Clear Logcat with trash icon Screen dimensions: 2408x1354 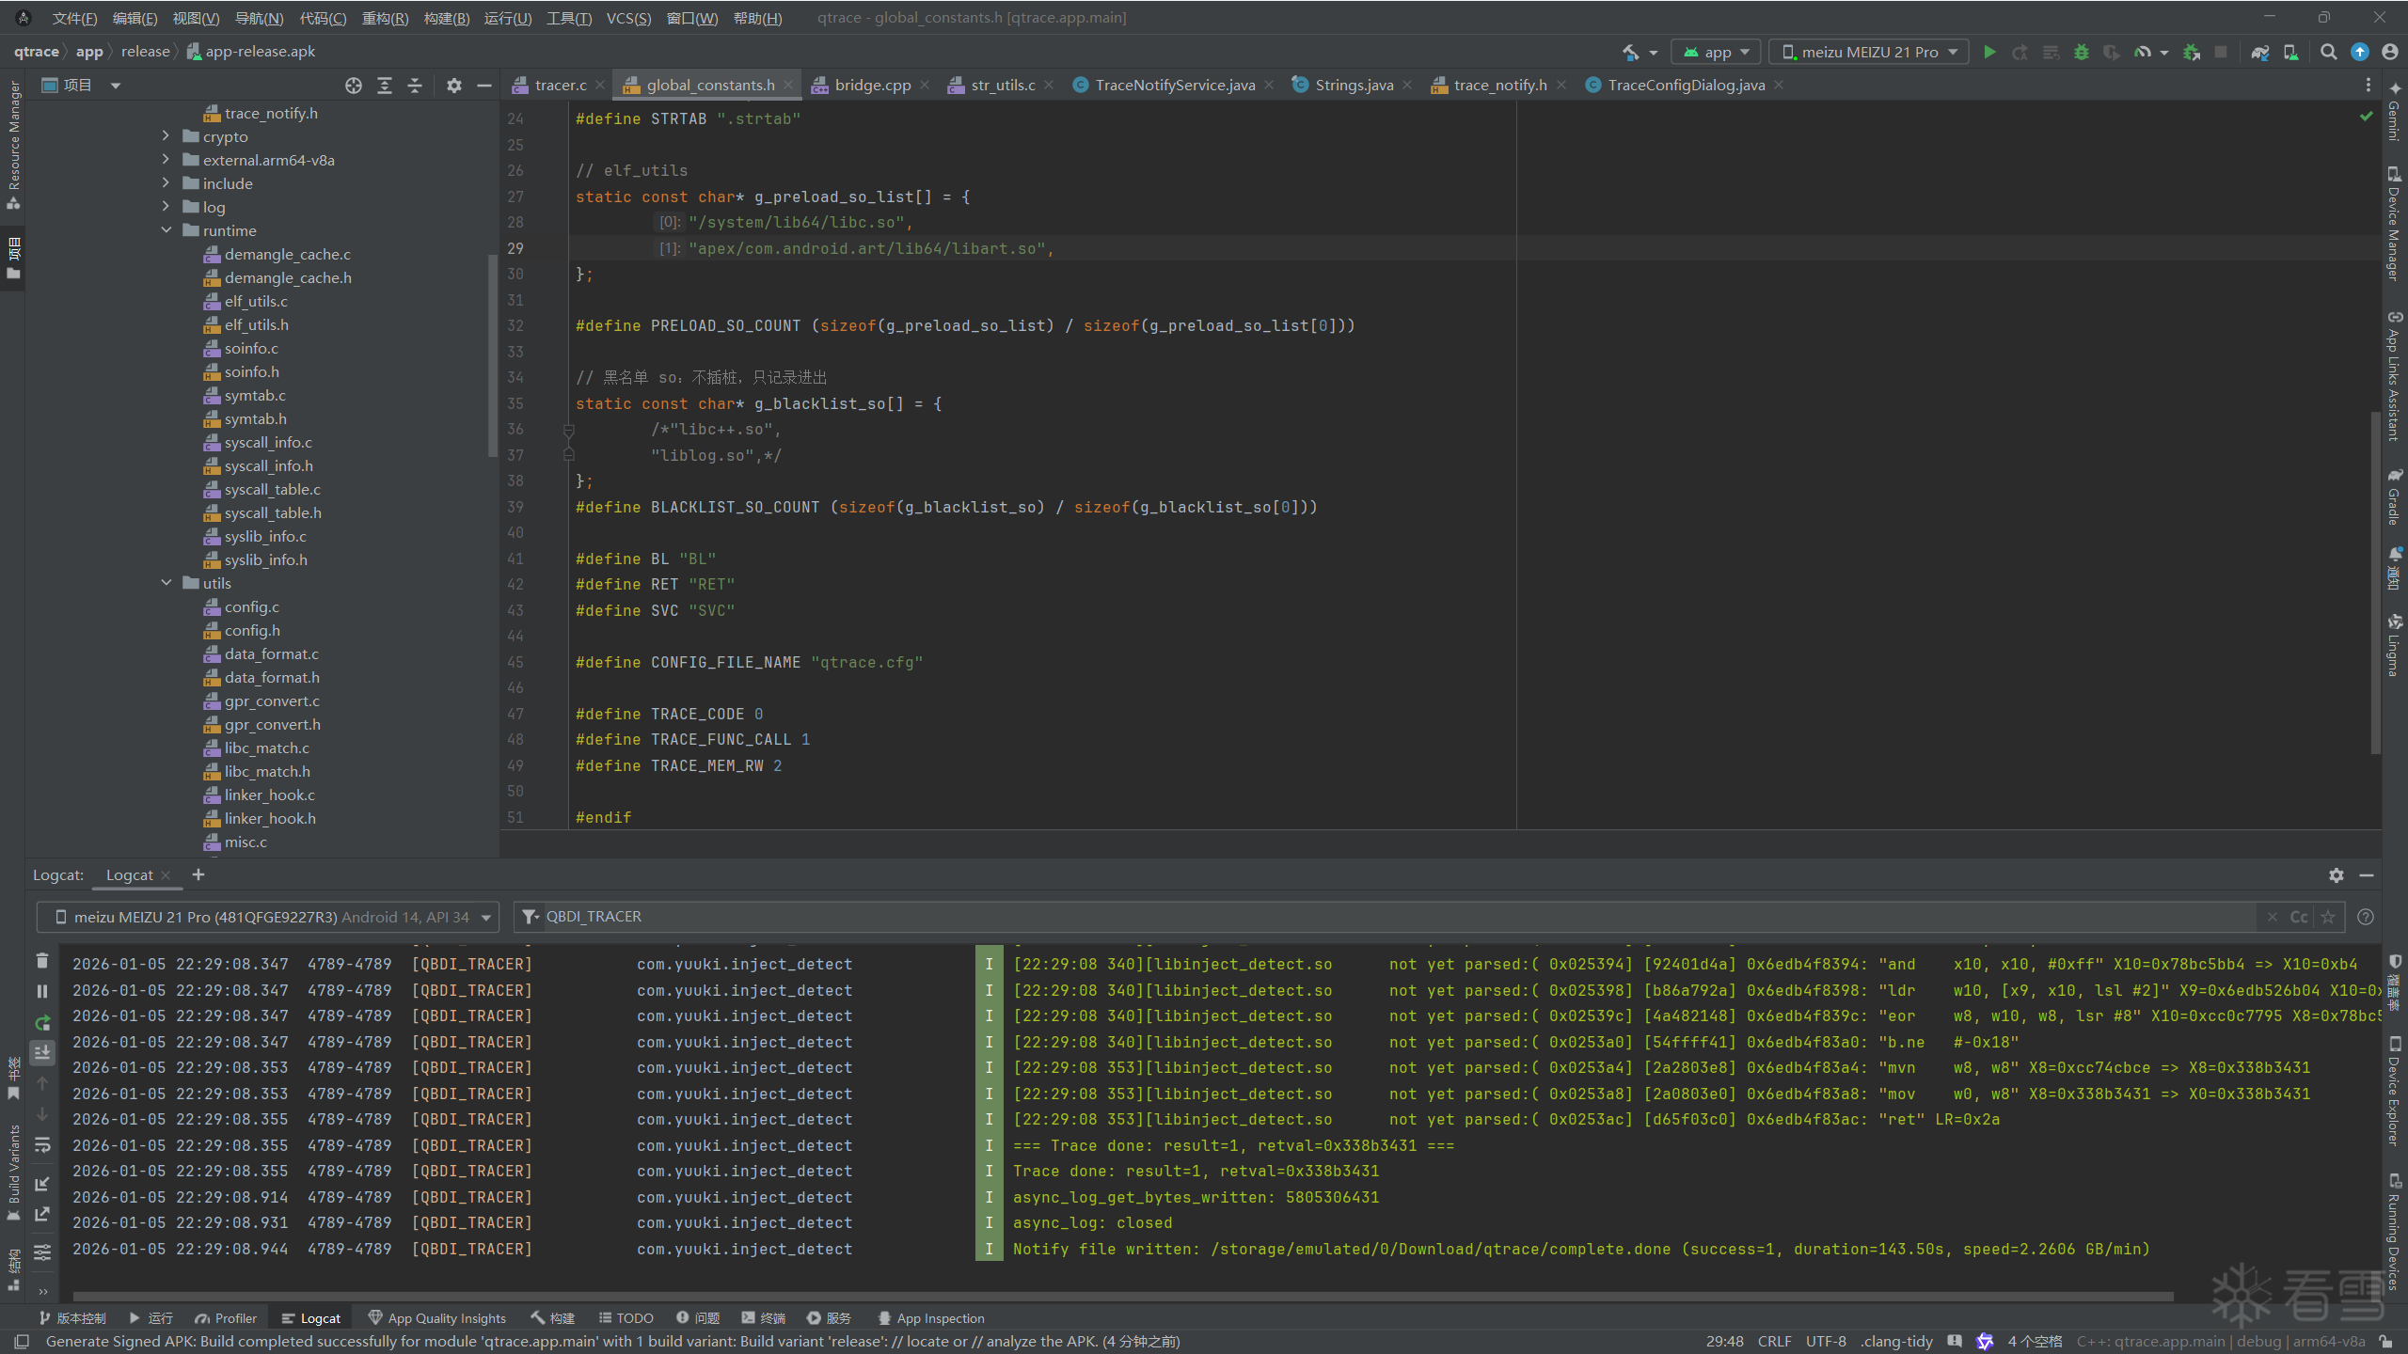[x=42, y=960]
